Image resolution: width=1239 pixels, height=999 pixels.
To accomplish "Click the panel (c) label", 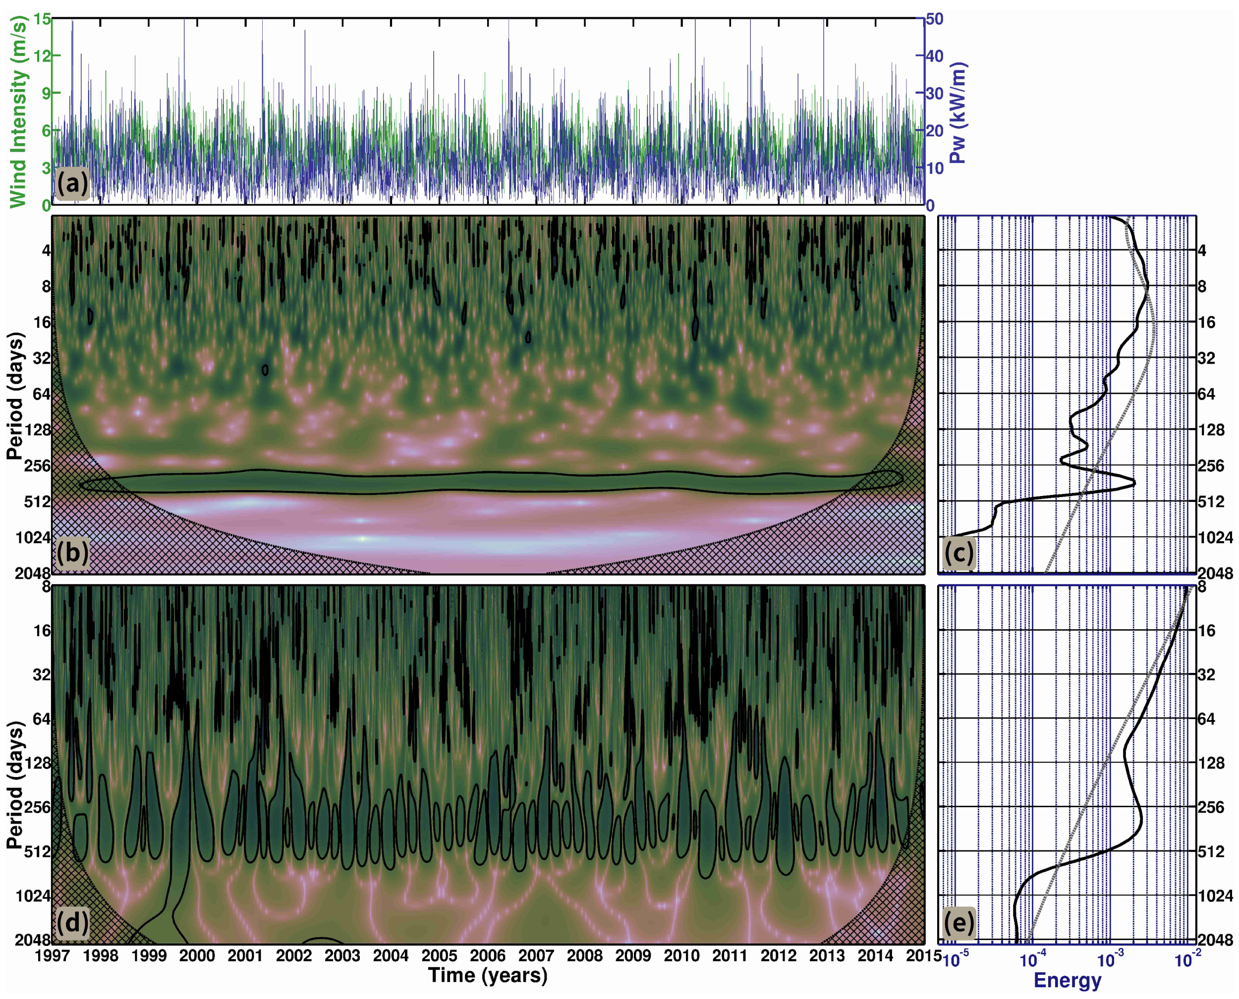I will 959,553.
